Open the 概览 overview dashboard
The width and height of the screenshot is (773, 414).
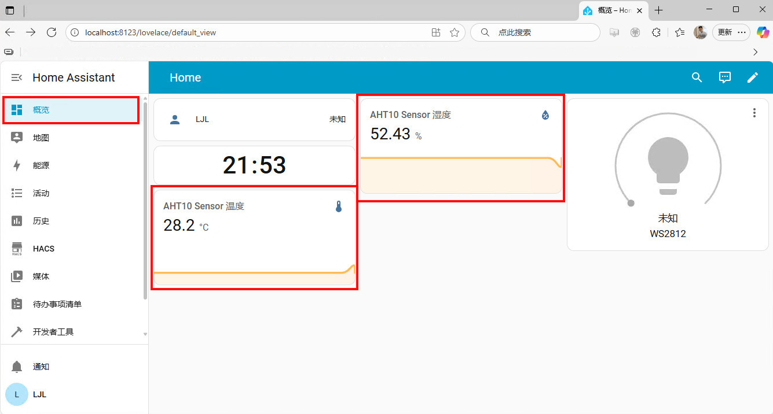[71, 110]
